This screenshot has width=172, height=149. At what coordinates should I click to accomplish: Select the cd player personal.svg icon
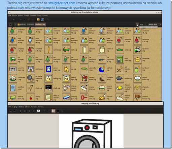pyautogui.click(x=31, y=78)
